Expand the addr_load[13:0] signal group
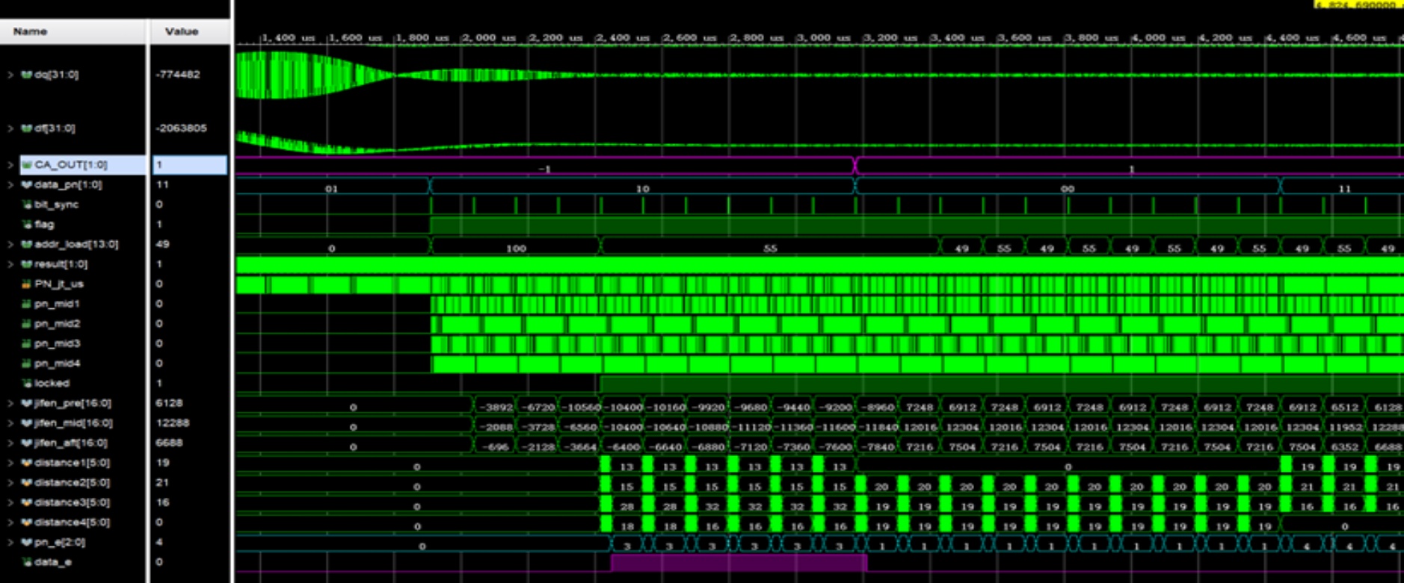Image resolution: width=1404 pixels, height=583 pixels. (x=10, y=244)
